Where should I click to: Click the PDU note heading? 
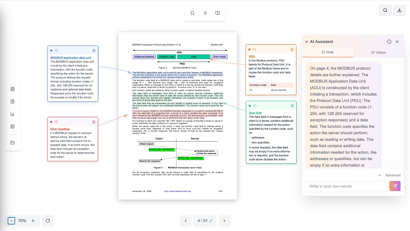[x=252, y=56]
